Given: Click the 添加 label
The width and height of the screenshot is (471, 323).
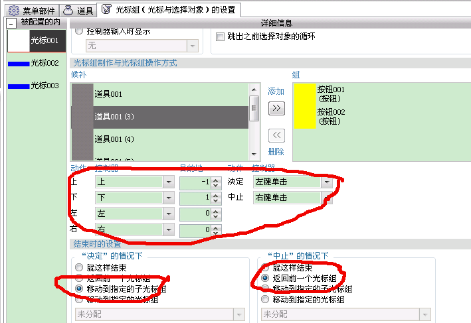Looking at the screenshot, I should (276, 91).
